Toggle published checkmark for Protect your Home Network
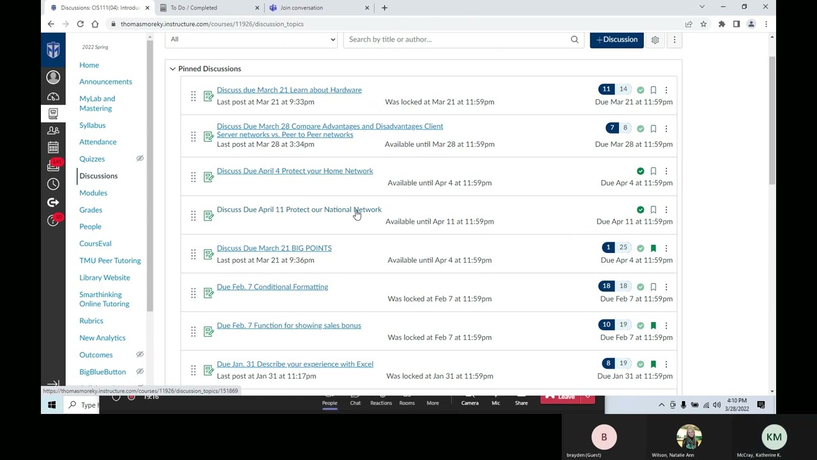The height and width of the screenshot is (460, 817). click(640, 171)
